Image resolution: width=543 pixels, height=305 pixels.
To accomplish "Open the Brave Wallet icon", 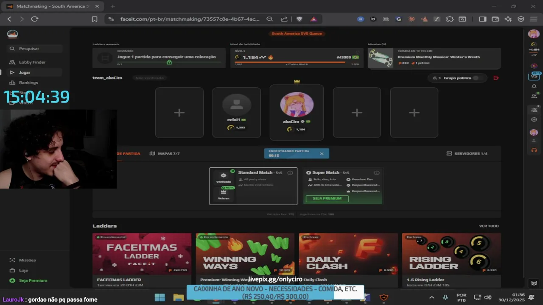I will point(495,19).
